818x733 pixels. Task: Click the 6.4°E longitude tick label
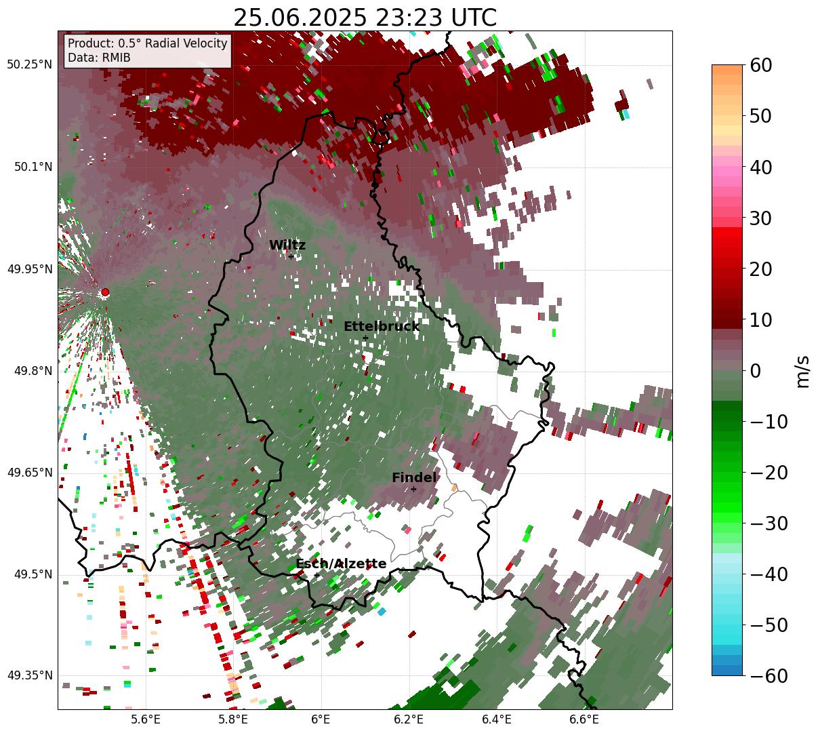coord(497,719)
